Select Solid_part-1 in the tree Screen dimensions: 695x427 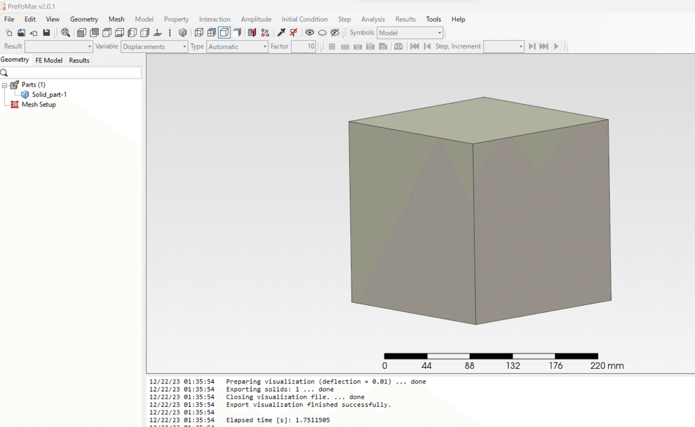(49, 94)
